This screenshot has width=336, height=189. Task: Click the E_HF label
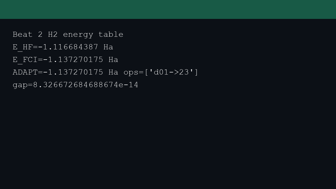pos(23,47)
